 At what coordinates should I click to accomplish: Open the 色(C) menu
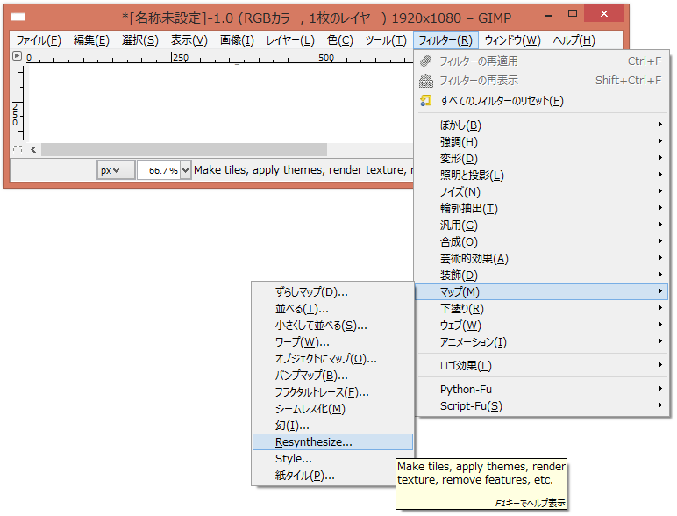tap(339, 40)
